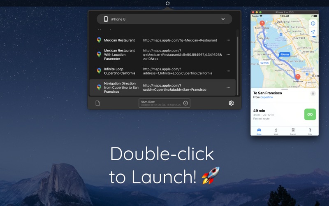The image size is (329, 206).
Task: Switch to the Drive tab
Action: (259, 131)
